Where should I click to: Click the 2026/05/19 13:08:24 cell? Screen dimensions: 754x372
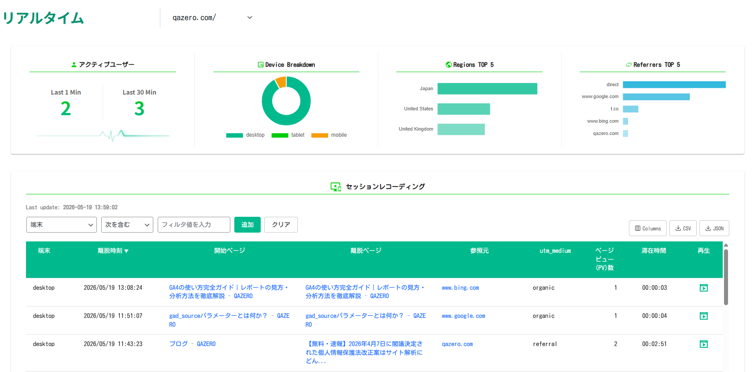(113, 288)
